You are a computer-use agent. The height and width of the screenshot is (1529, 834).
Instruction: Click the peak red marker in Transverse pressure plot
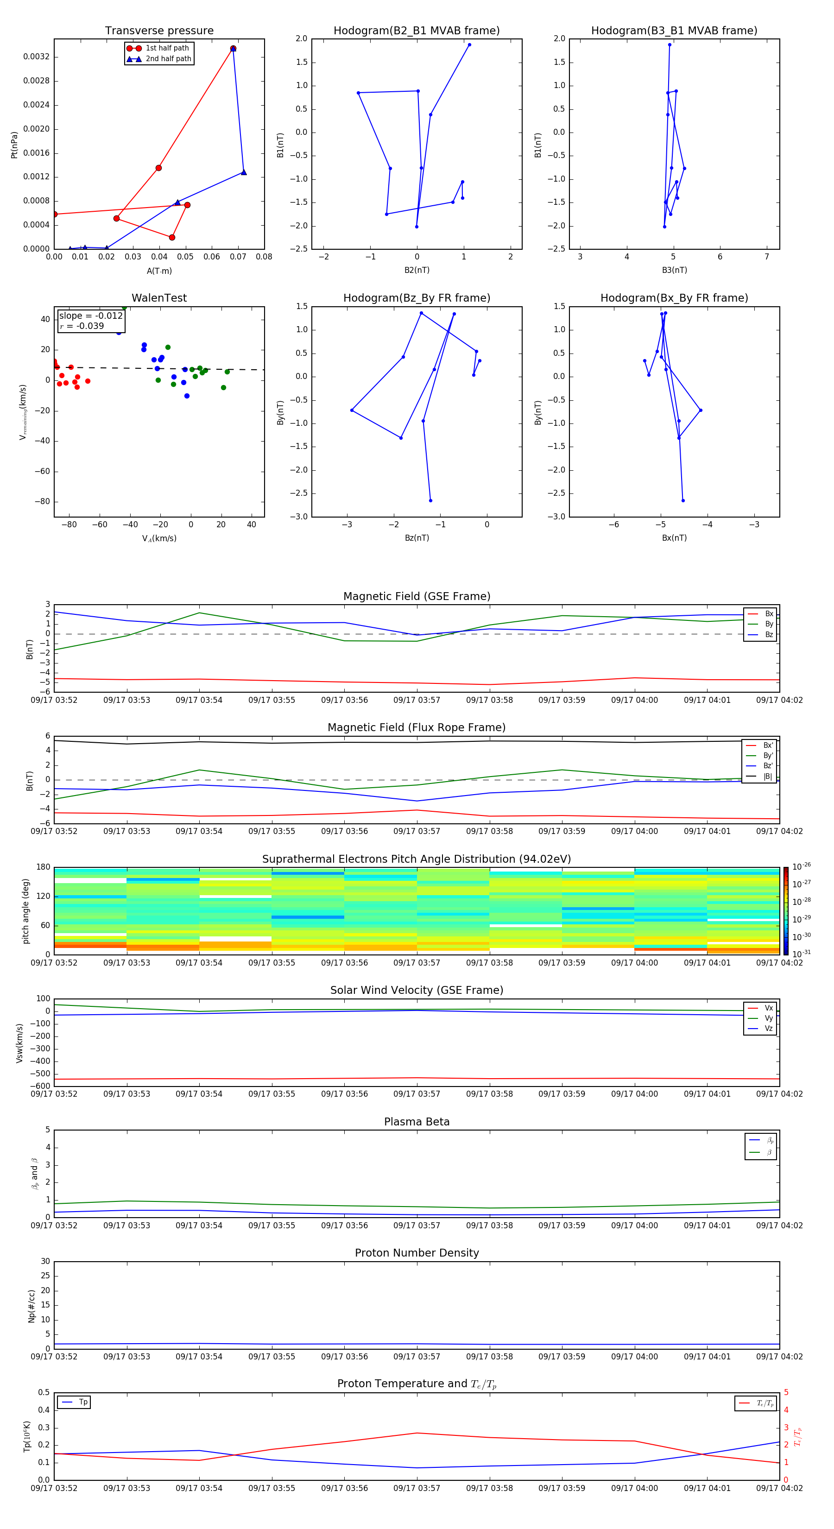[x=233, y=49]
